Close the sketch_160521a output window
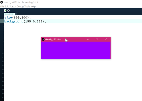This screenshot has width=142, height=101. tap(106, 39)
